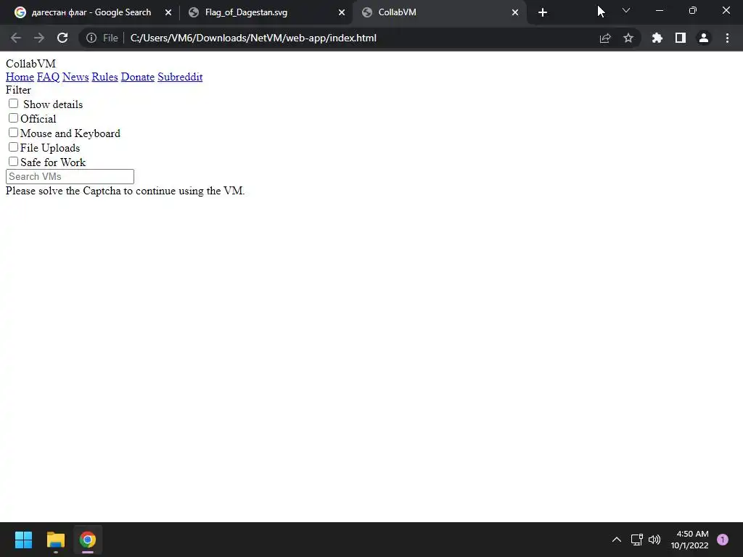The width and height of the screenshot is (743, 557).
Task: View site information via the info icon
Action: click(x=91, y=38)
